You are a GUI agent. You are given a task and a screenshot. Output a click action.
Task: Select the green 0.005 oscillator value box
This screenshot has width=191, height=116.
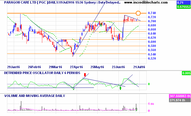pyautogui.click(x=186, y=73)
